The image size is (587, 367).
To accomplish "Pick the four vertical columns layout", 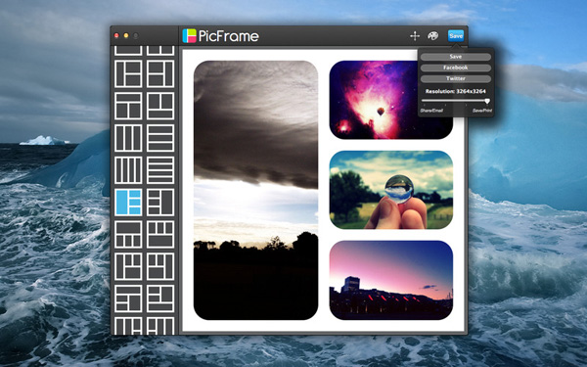I will [128, 170].
